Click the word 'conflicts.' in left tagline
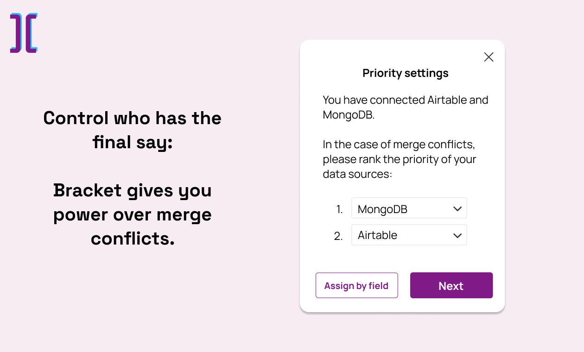Image resolution: width=584 pixels, height=352 pixels. [133, 239]
